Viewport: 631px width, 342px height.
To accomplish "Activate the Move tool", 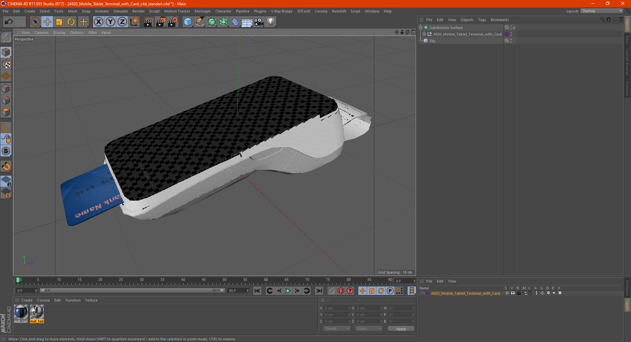I will tap(47, 22).
